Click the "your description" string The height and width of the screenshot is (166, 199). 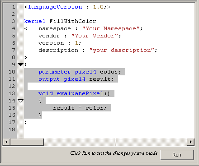tap(122, 50)
